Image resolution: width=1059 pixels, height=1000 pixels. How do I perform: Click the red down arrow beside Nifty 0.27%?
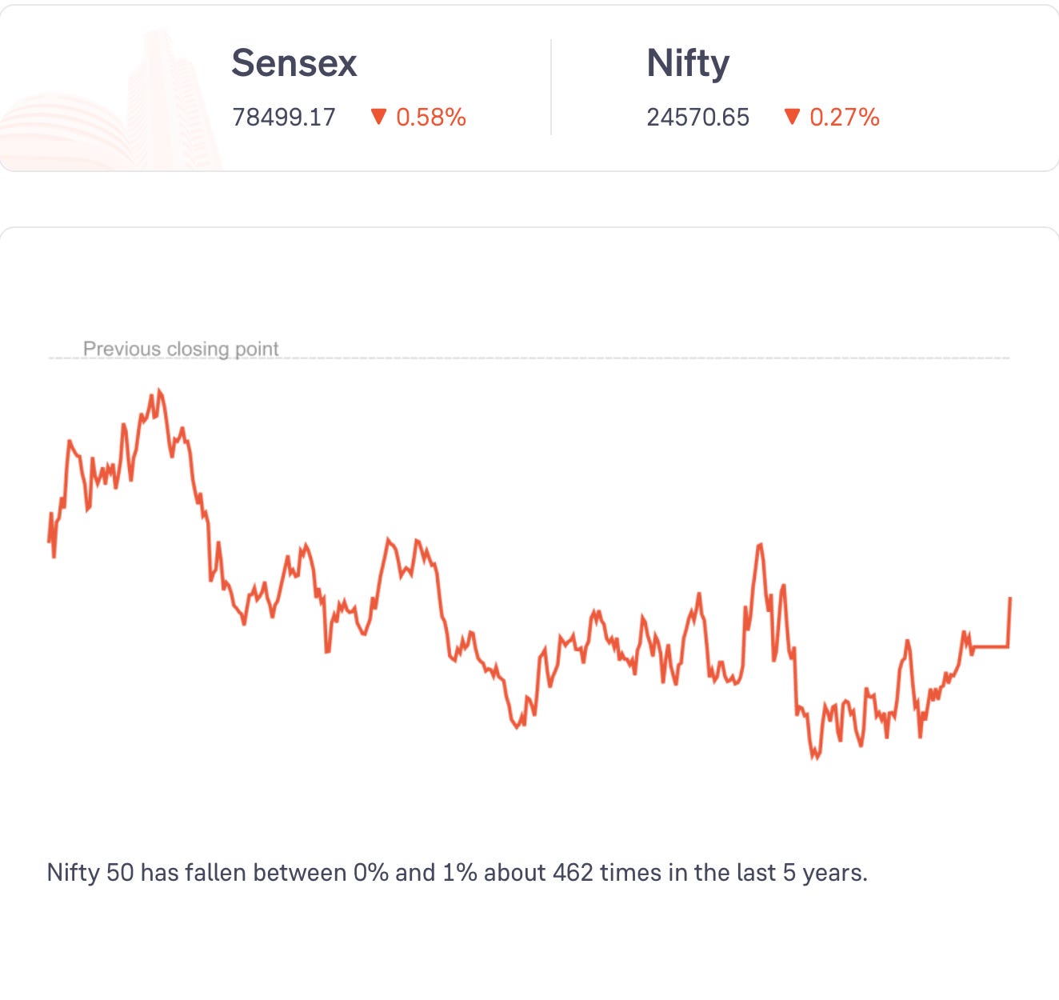click(x=792, y=118)
